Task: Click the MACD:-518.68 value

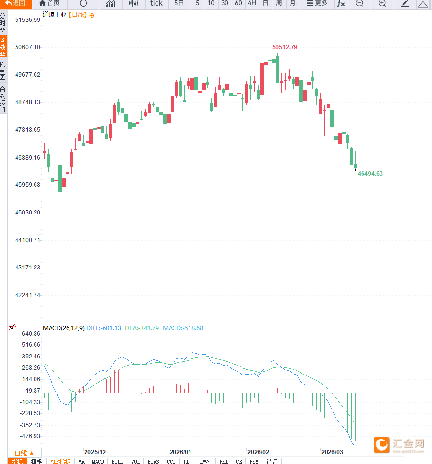Action: point(183,328)
